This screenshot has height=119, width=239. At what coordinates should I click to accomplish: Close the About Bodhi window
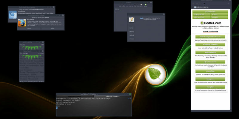click(43, 51)
